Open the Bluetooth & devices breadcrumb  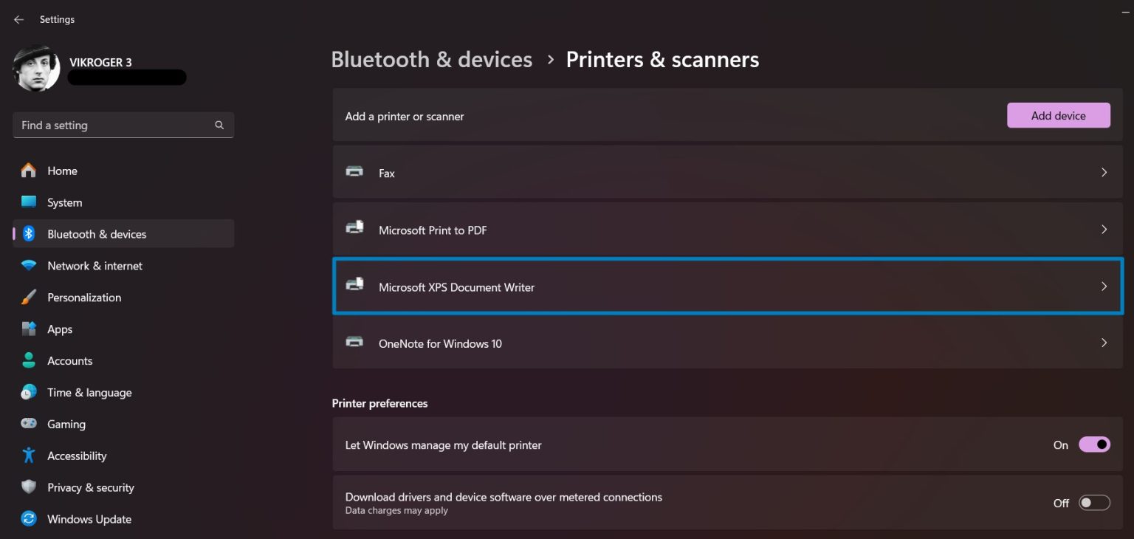tap(431, 59)
